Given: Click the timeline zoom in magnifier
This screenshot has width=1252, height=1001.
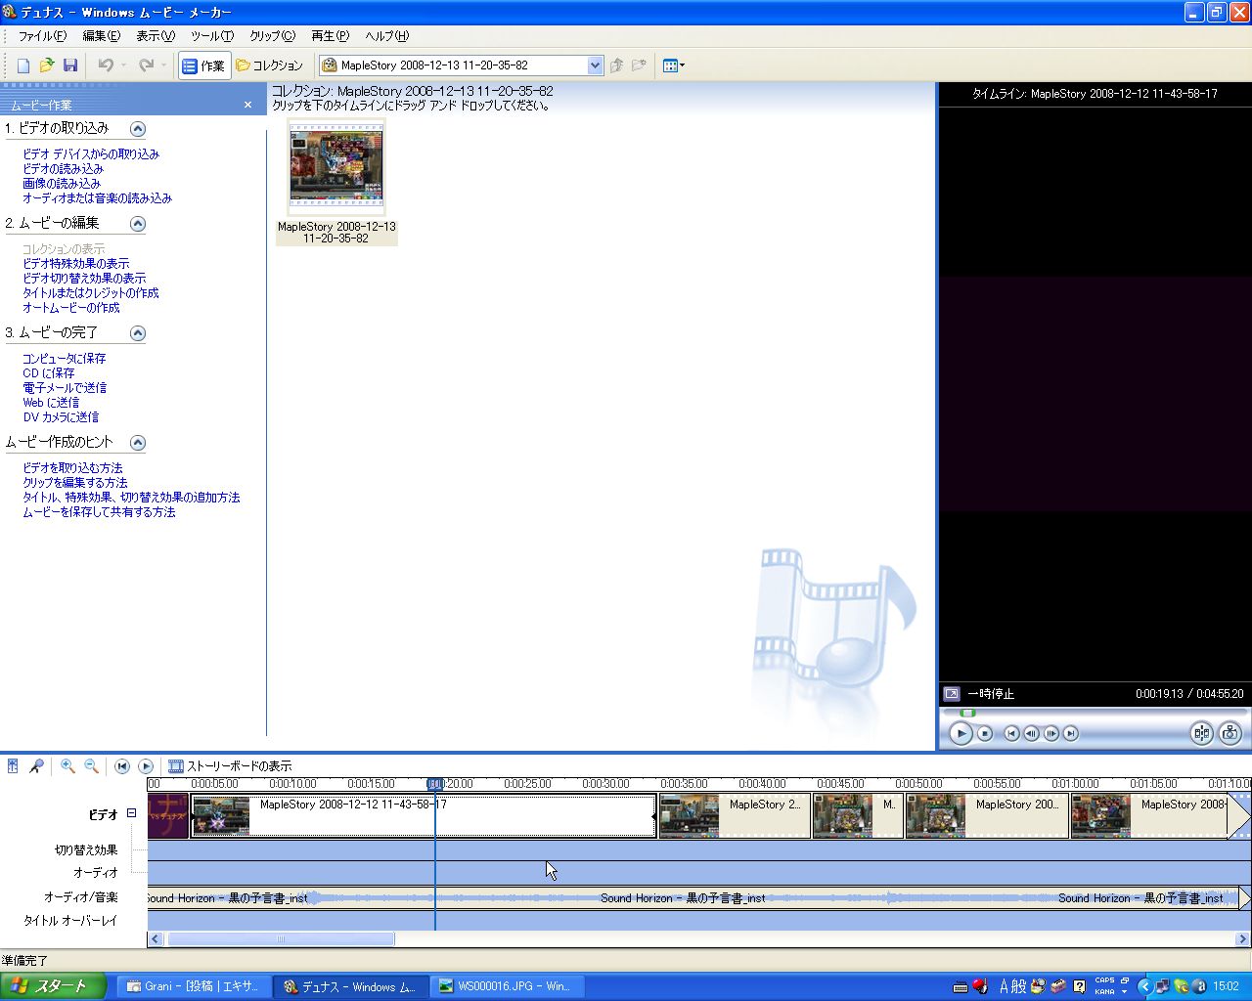Looking at the screenshot, I should [x=67, y=766].
